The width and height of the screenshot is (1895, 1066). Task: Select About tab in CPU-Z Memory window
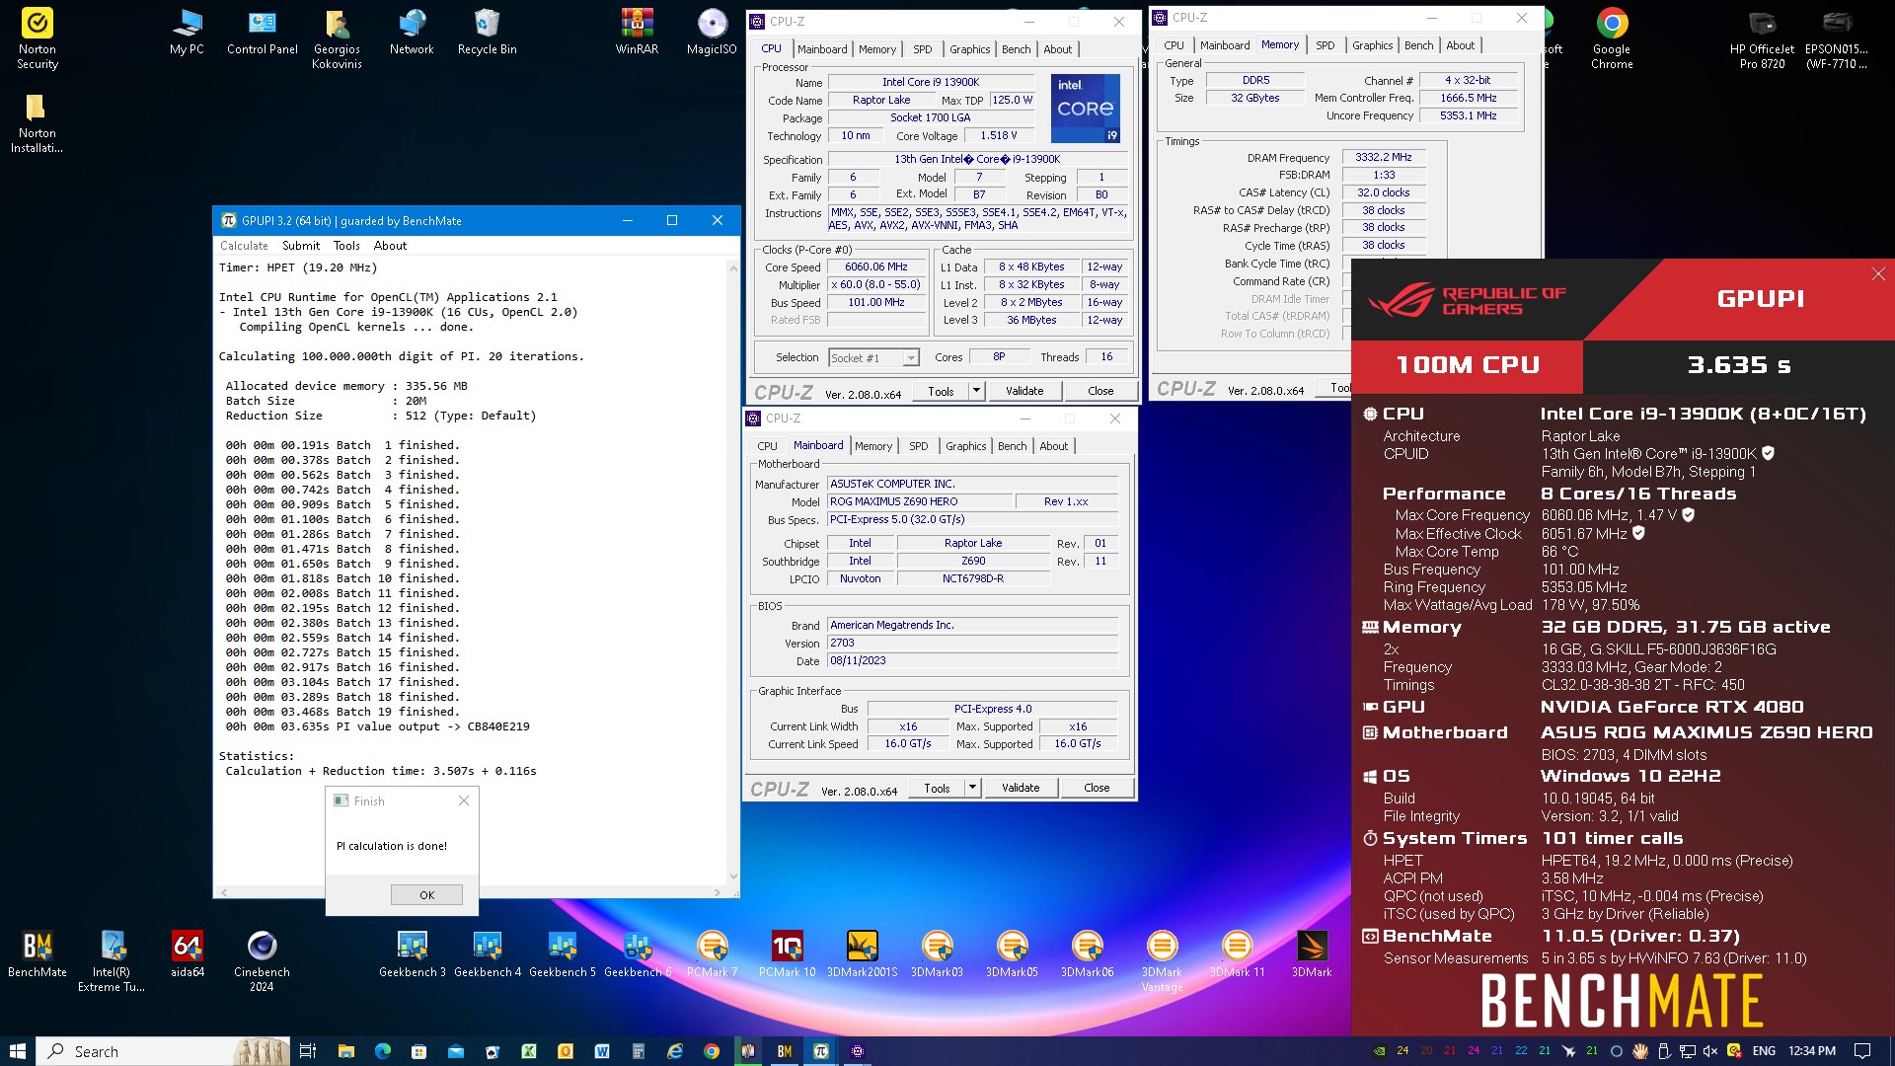coord(1460,45)
